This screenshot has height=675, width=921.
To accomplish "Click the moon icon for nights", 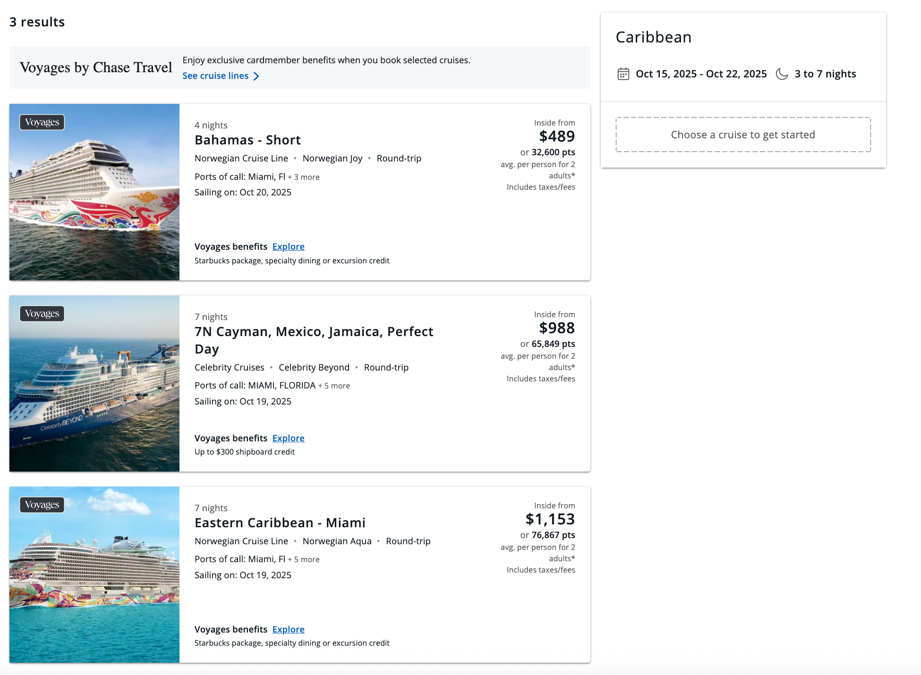I will (782, 74).
